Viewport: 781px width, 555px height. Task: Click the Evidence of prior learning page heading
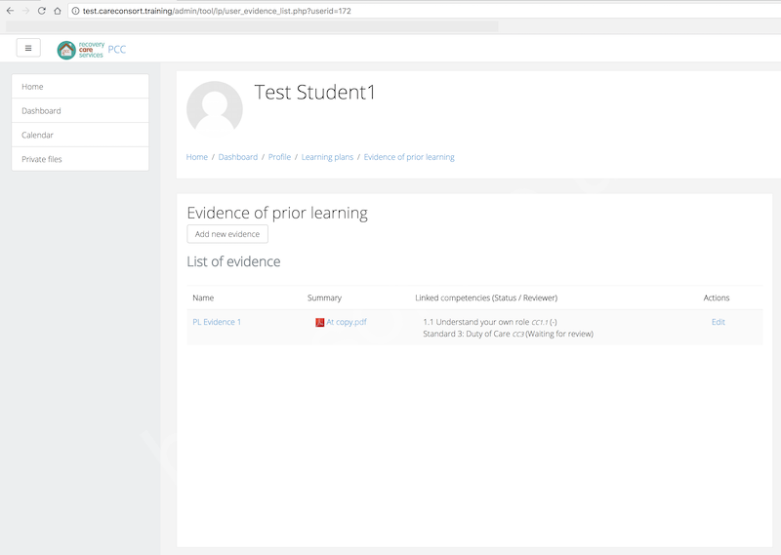(277, 213)
